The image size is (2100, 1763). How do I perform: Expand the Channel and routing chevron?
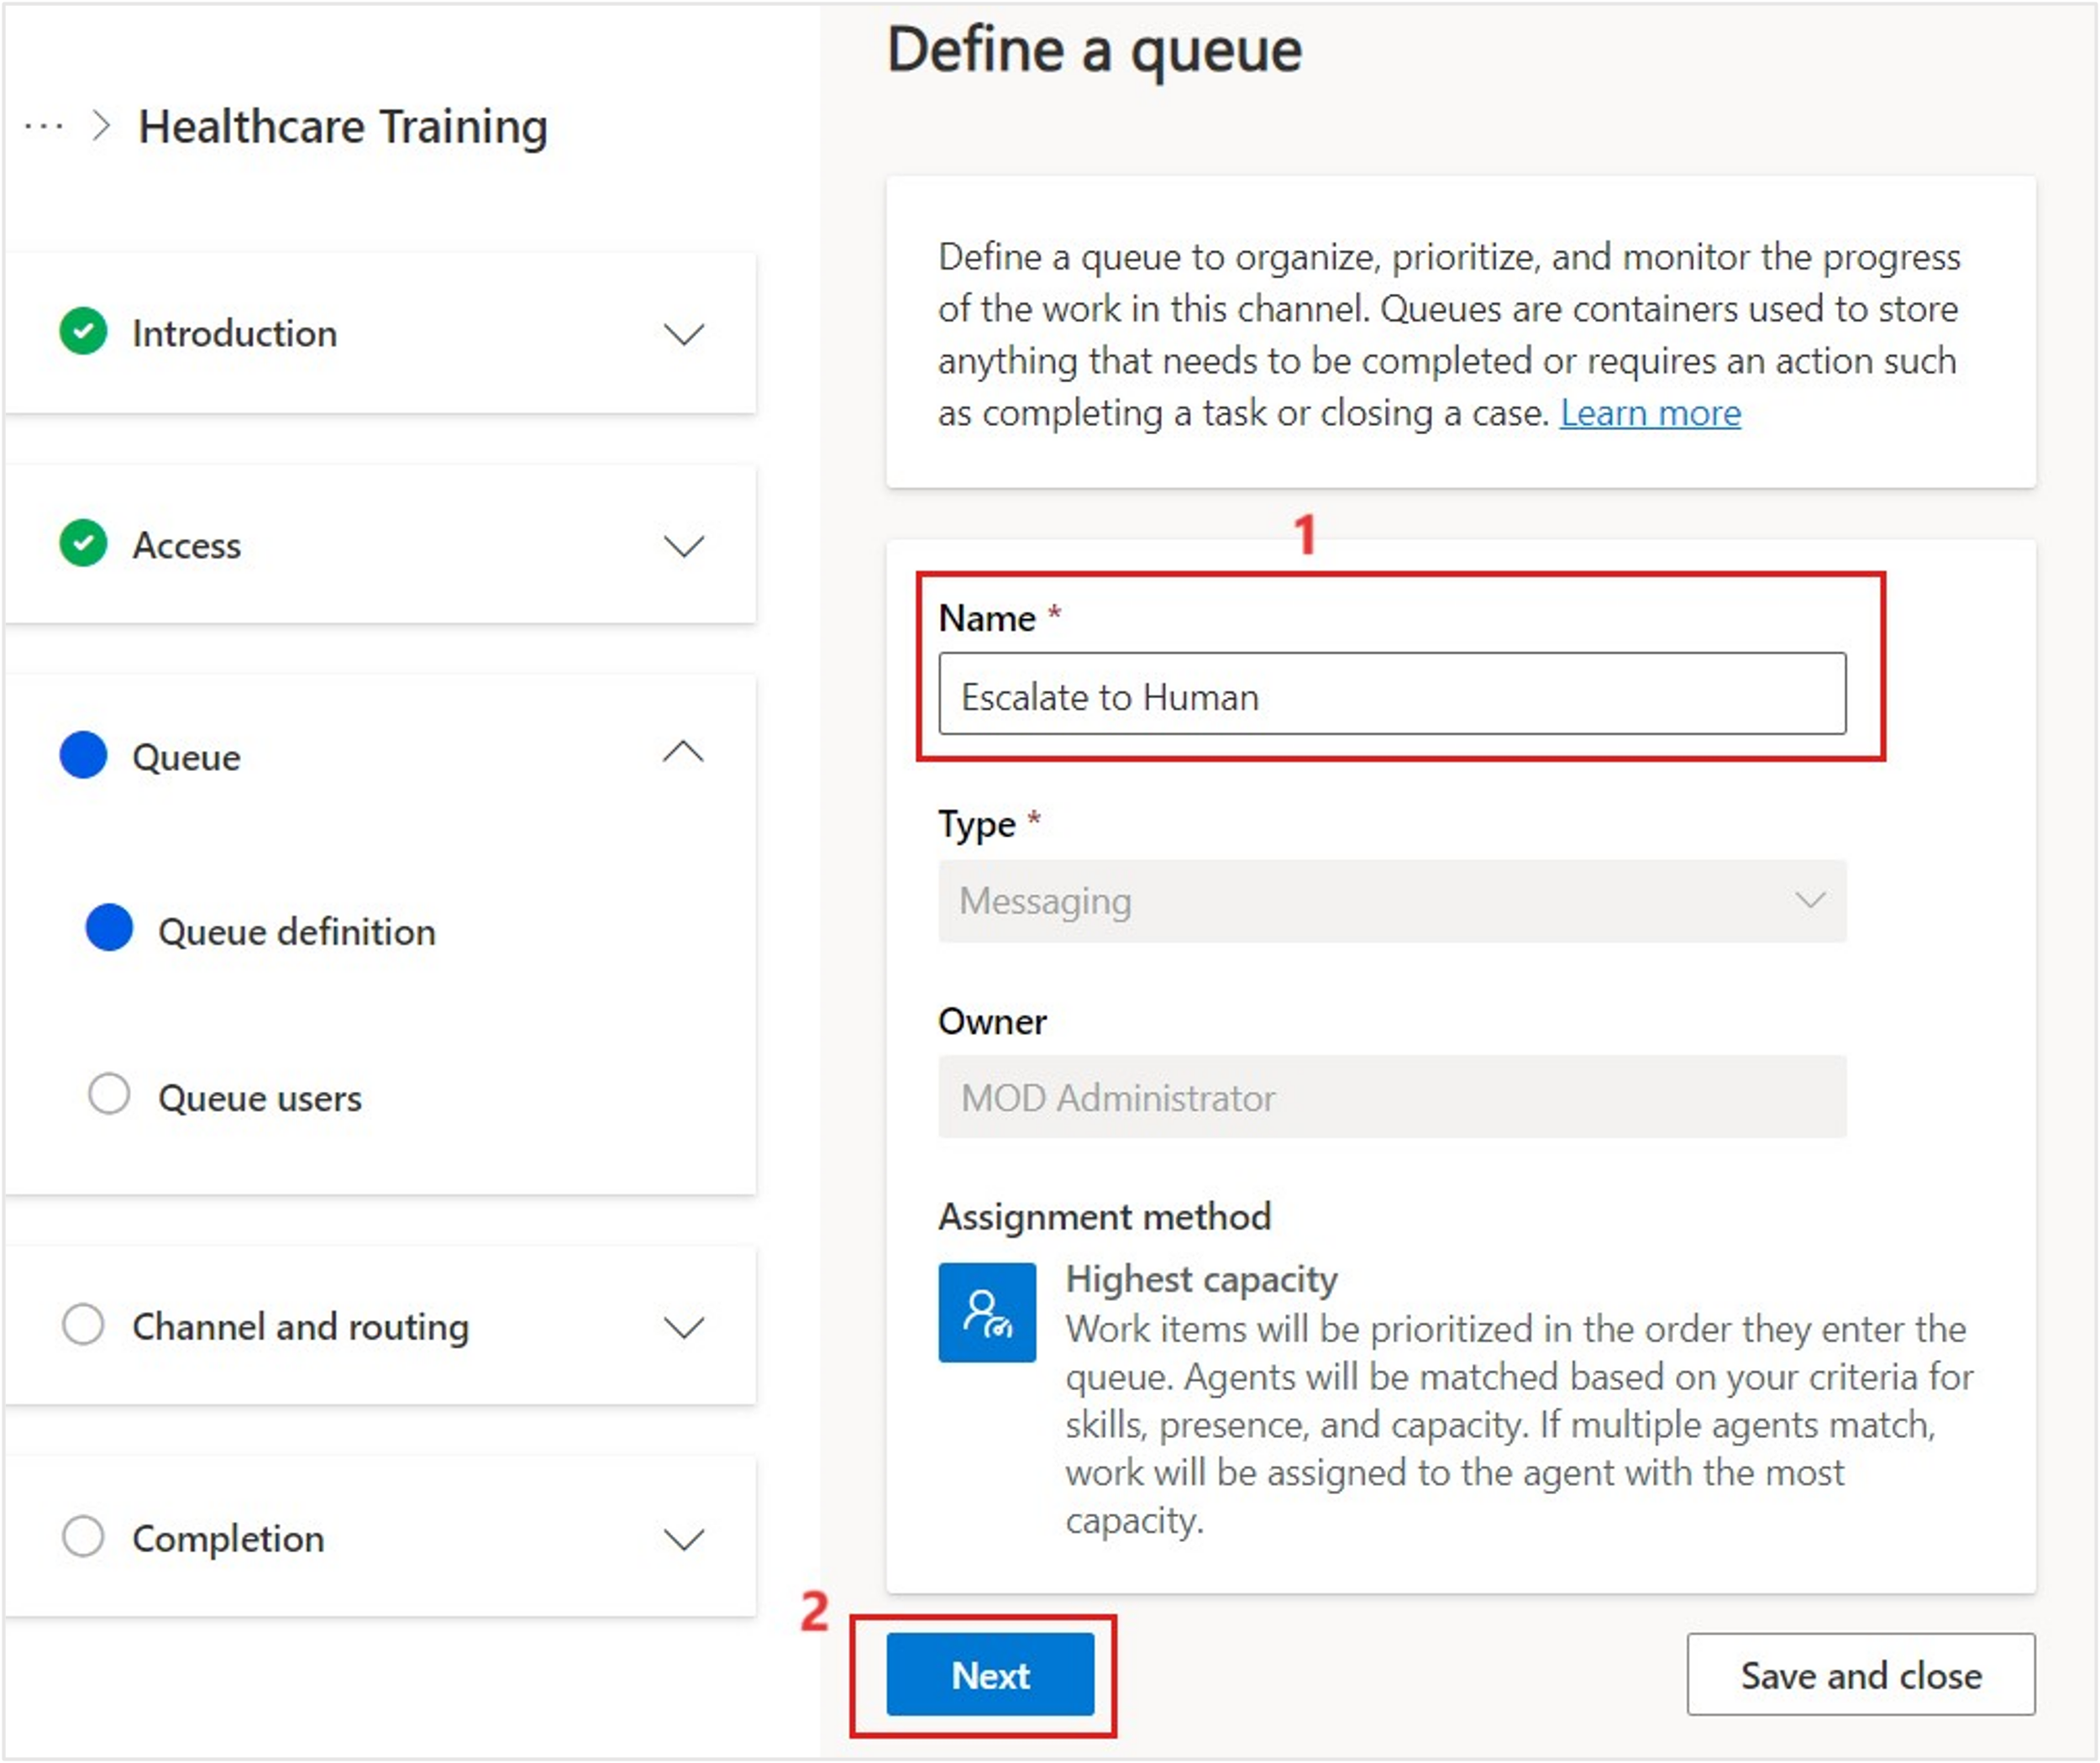click(684, 1328)
